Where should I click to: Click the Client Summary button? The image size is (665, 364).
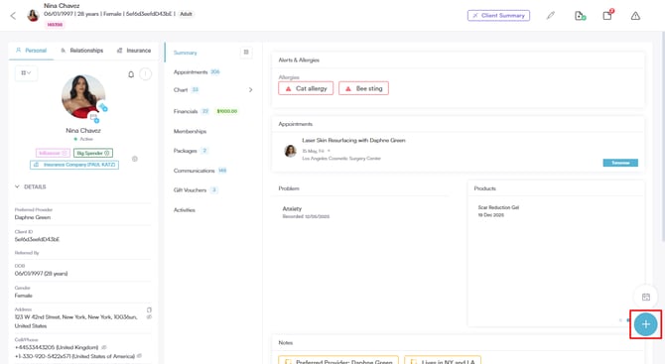[x=498, y=16]
